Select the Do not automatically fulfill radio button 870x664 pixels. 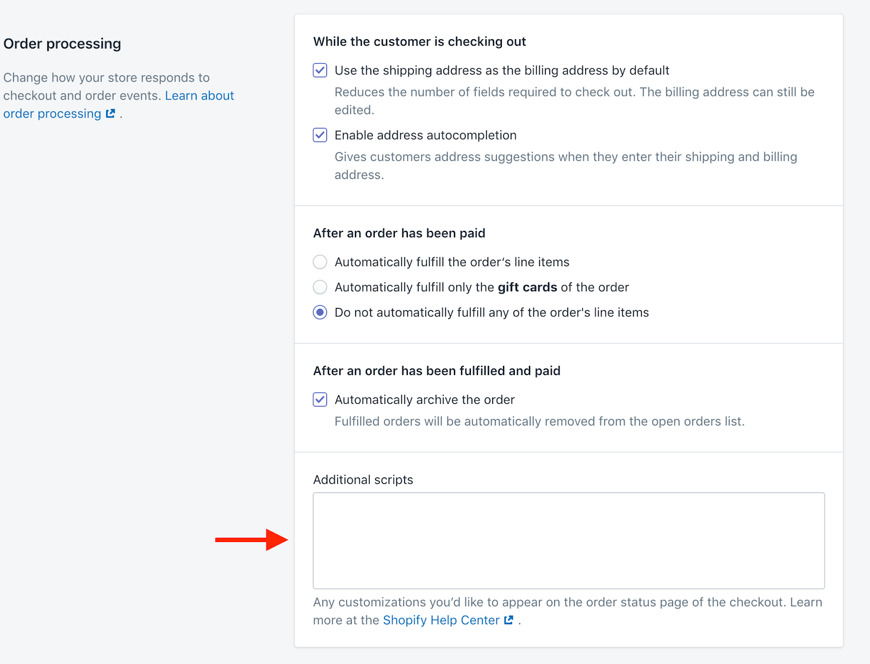coord(320,312)
